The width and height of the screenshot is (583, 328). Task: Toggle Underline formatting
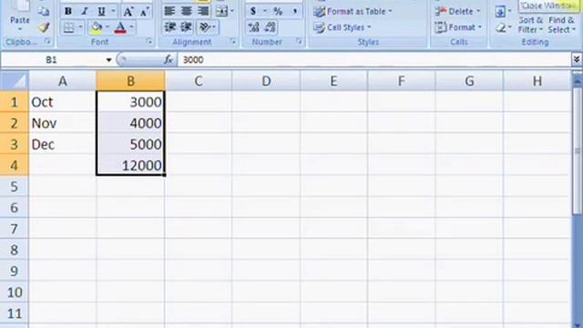click(x=101, y=12)
